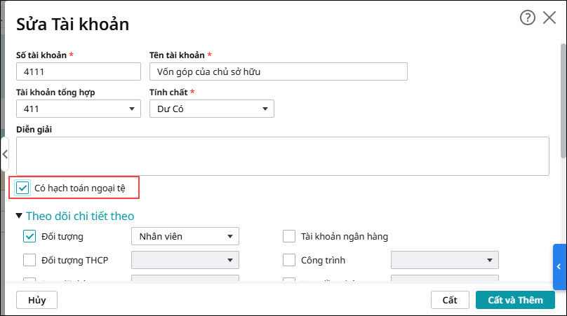Open the help question mark icon
The image size is (567, 316).
click(x=527, y=18)
